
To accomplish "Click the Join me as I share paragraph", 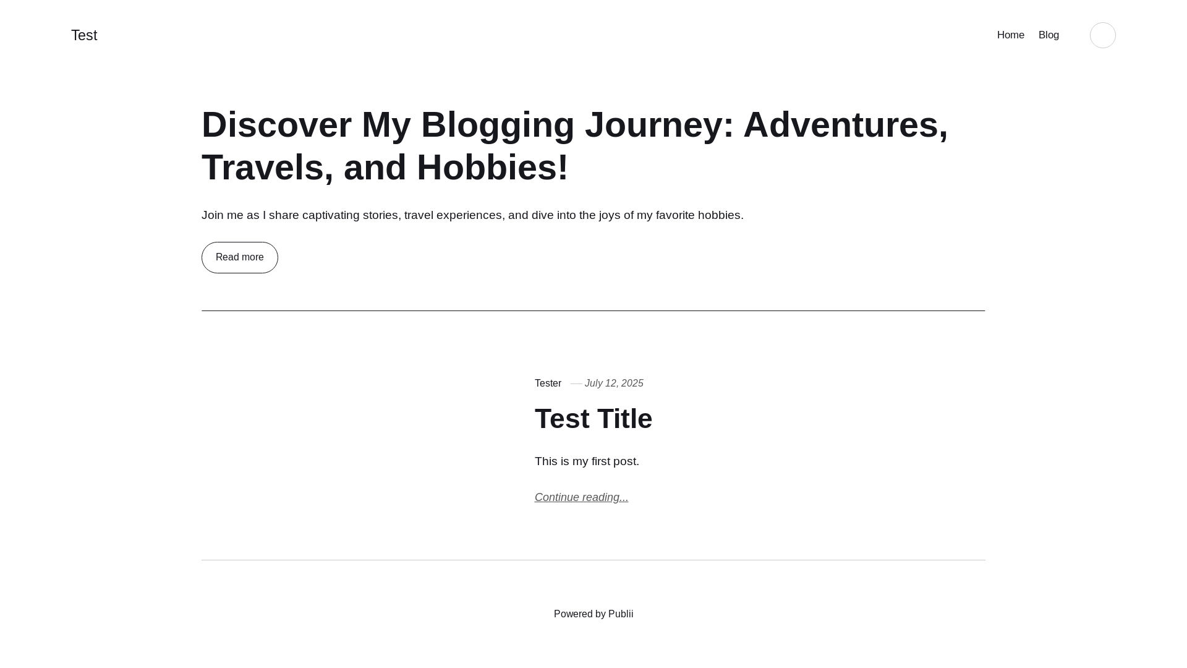I will coord(472,215).
